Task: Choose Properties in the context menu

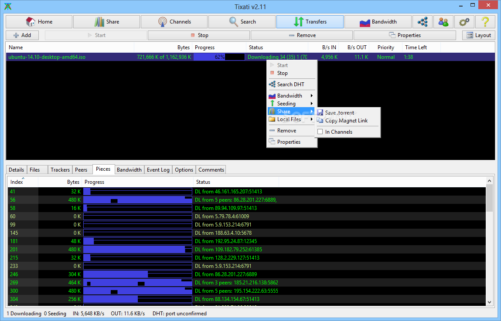Action: click(x=292, y=142)
